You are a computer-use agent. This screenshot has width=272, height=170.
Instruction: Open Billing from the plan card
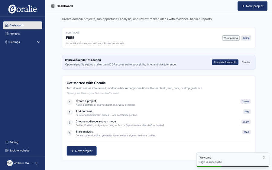pos(246,38)
